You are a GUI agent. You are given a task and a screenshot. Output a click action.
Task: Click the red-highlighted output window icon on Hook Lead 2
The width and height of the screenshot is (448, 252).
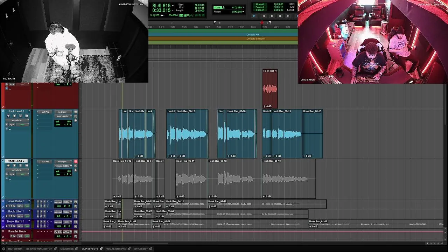coord(75,161)
